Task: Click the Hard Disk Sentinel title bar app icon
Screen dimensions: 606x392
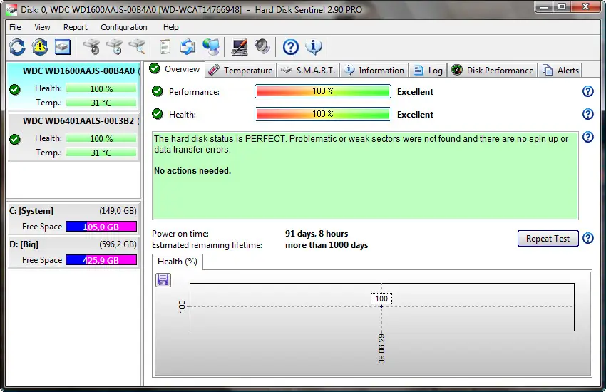Action: [11, 9]
